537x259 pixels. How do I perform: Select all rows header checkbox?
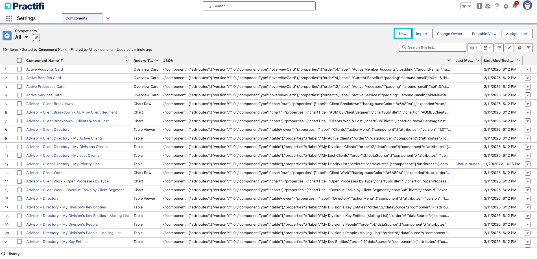click(19, 60)
